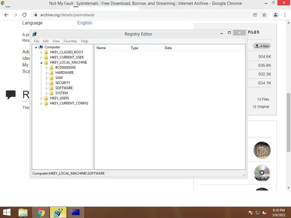This screenshot has height=218, width=291.
Task: Click the SECURITY folder icon
Action: 52,83
